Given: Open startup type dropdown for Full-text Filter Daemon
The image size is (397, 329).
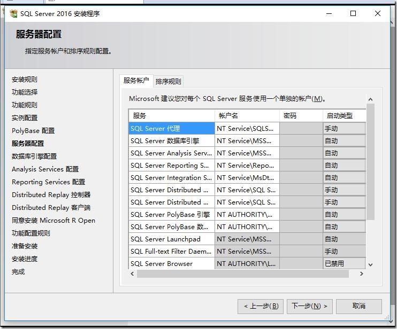Looking at the screenshot, I should tap(345, 252).
